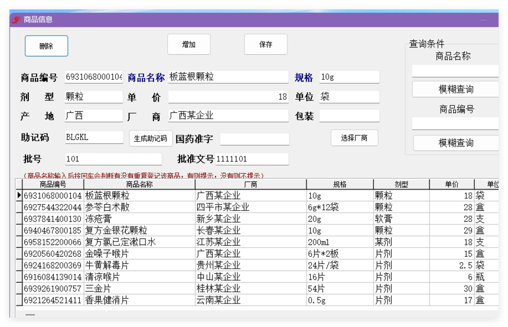Image resolution: width=508 pixels, height=327 pixels.
Task: Select table cell 24片/袋
Action: click(340, 266)
